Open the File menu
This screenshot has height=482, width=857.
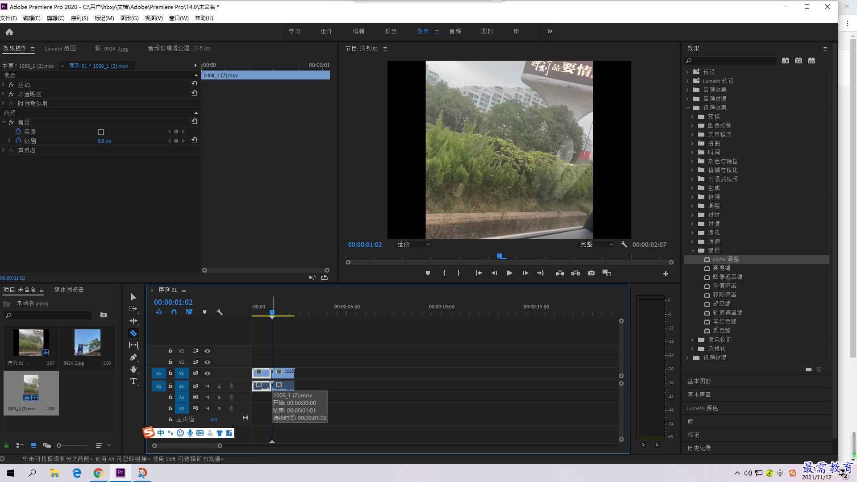(x=8, y=18)
